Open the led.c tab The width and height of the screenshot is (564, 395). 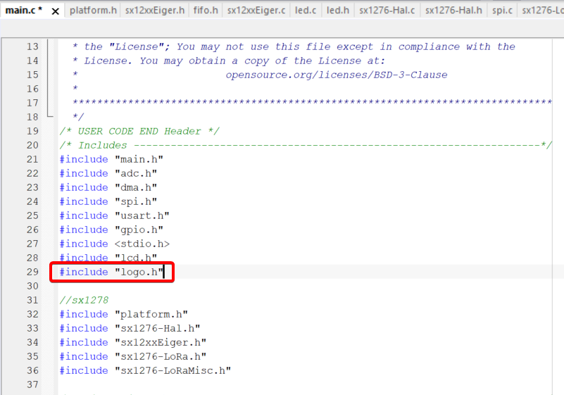(x=305, y=11)
